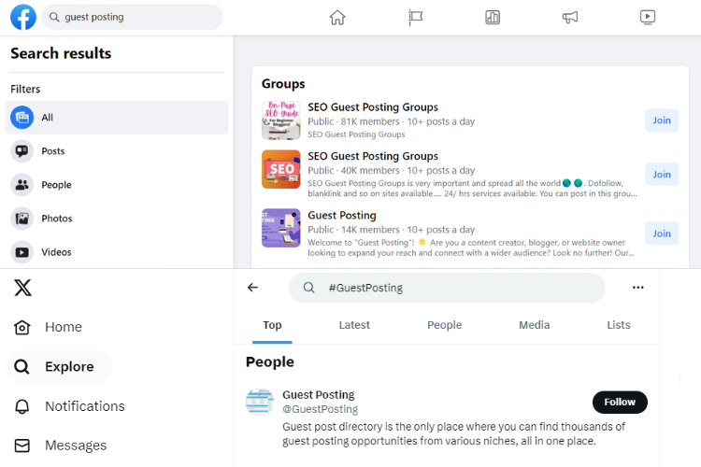Open the insights chart icon in Facebook top bar
The width and height of the screenshot is (701, 467).
coord(493,18)
